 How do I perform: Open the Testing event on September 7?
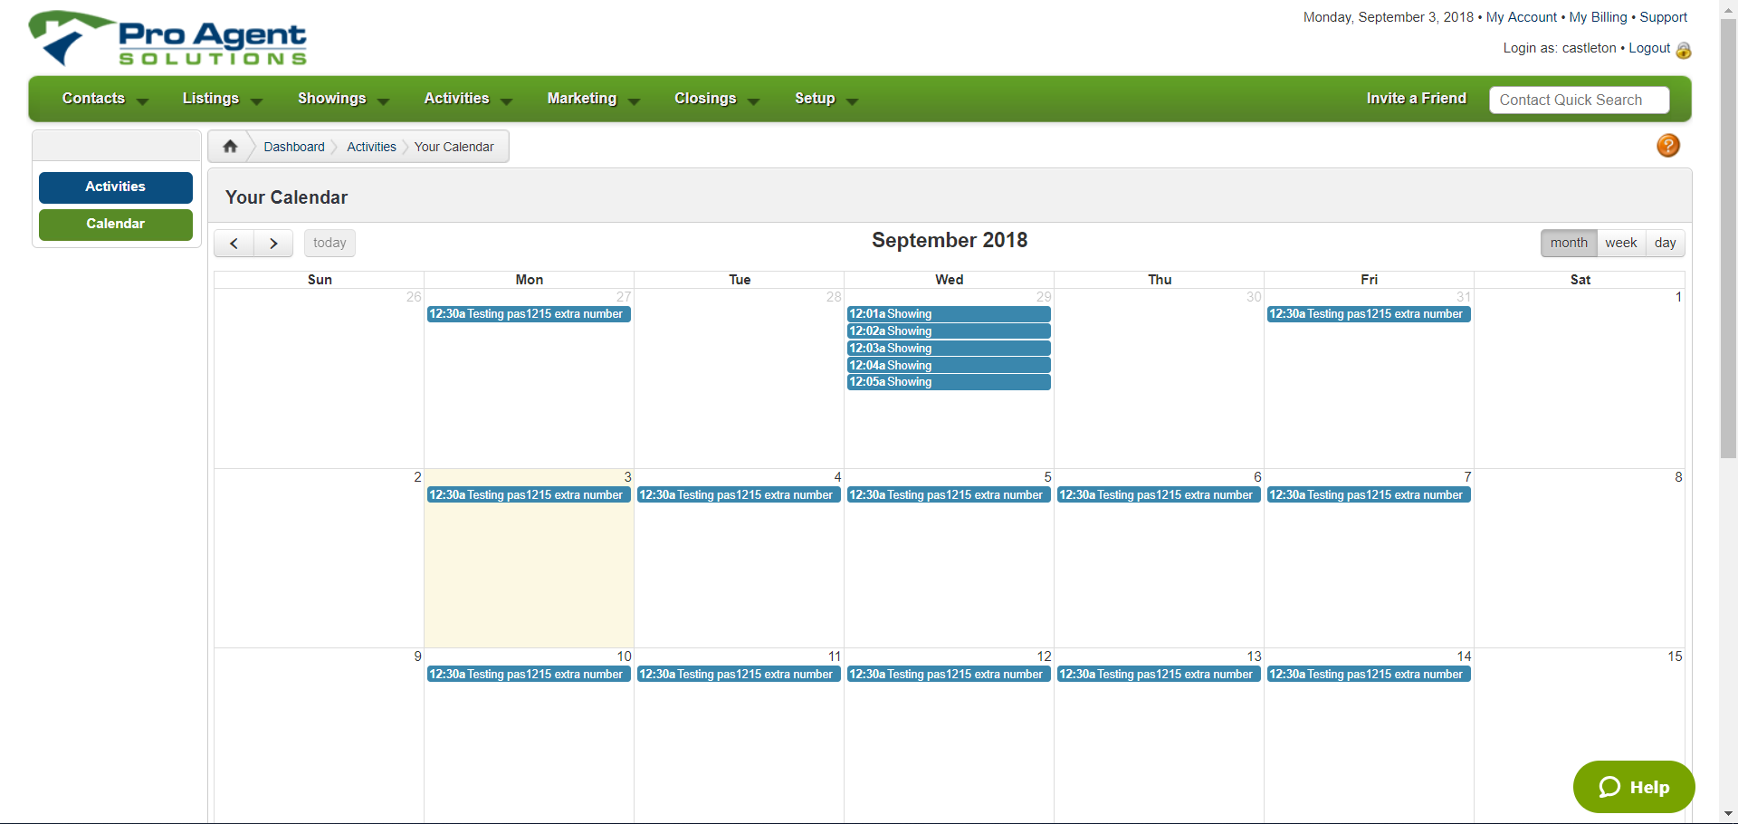pos(1369,495)
